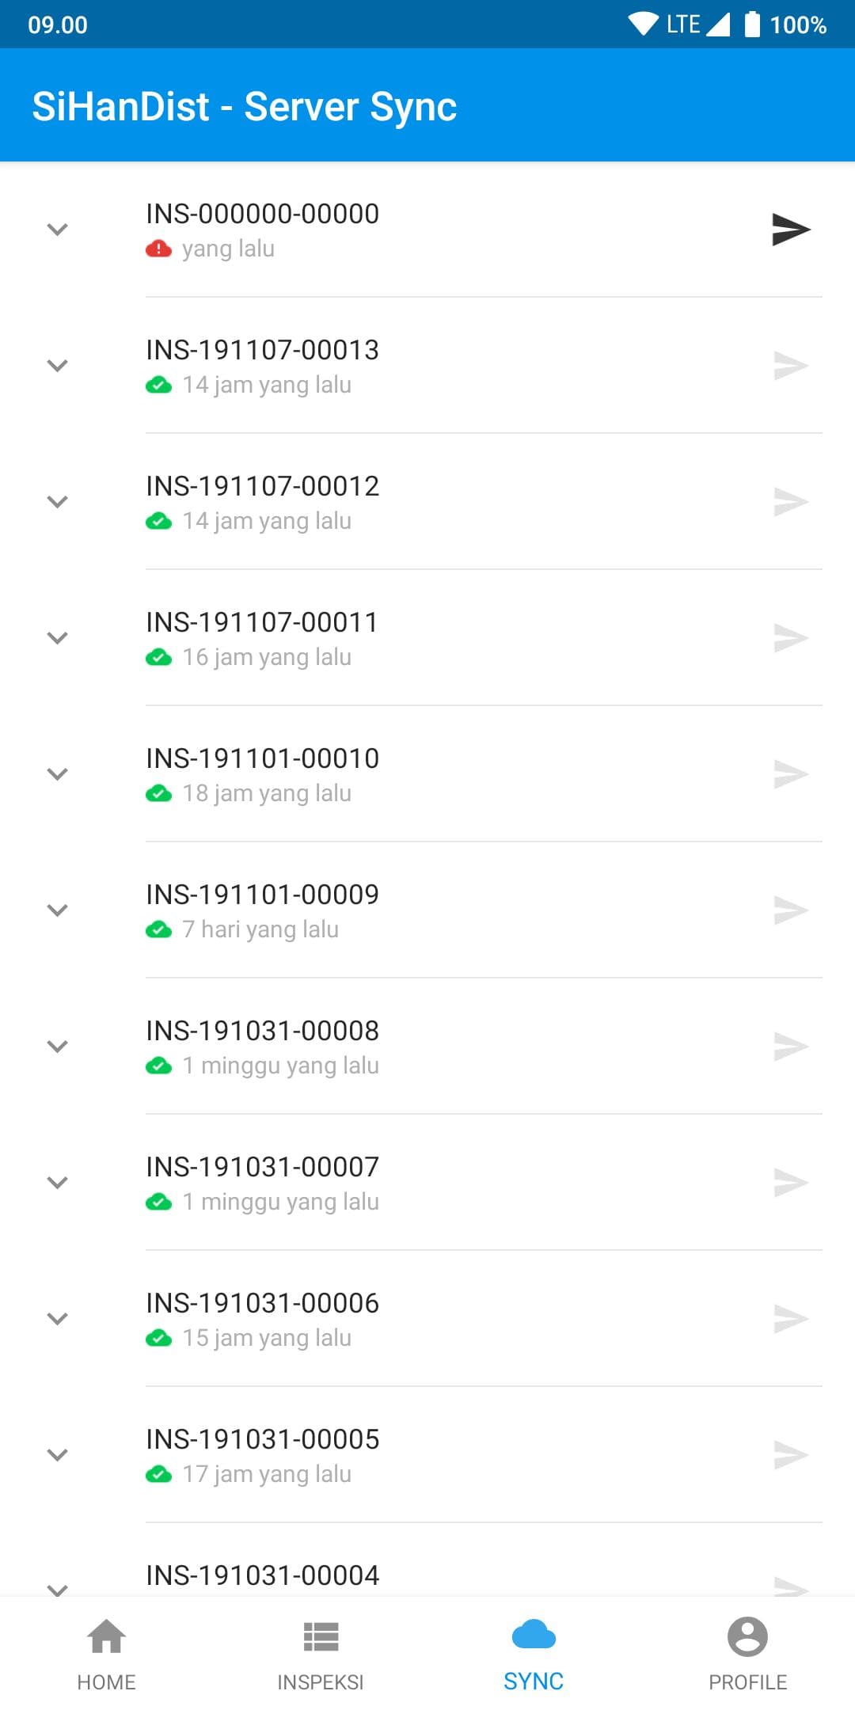Image resolution: width=855 pixels, height=1710 pixels.
Task: Open the INS-191031-00004 list item
Action: (x=427, y=1560)
